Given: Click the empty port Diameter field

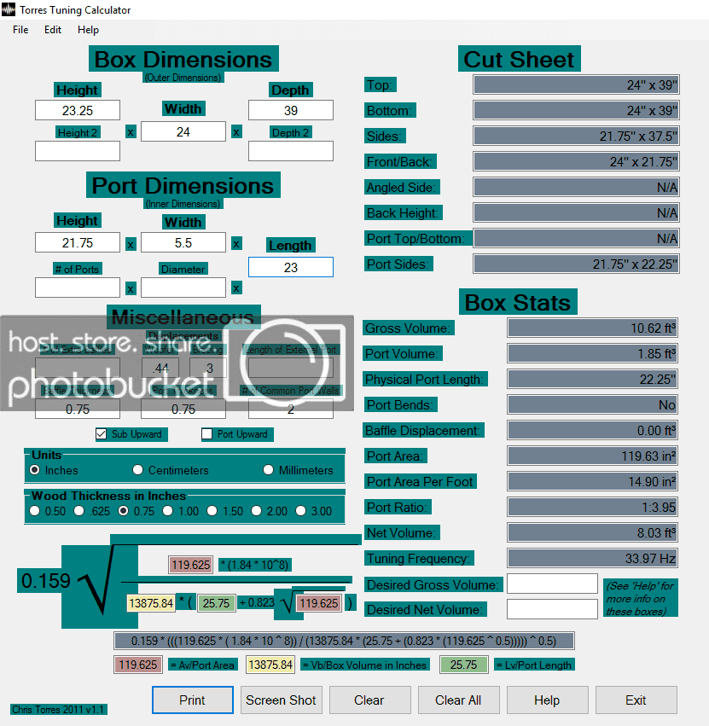Looking at the screenshot, I should (x=183, y=287).
